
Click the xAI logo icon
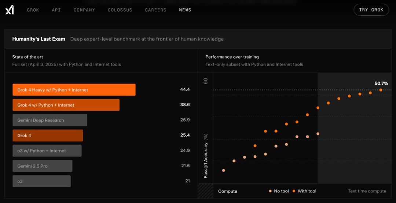[10, 10]
